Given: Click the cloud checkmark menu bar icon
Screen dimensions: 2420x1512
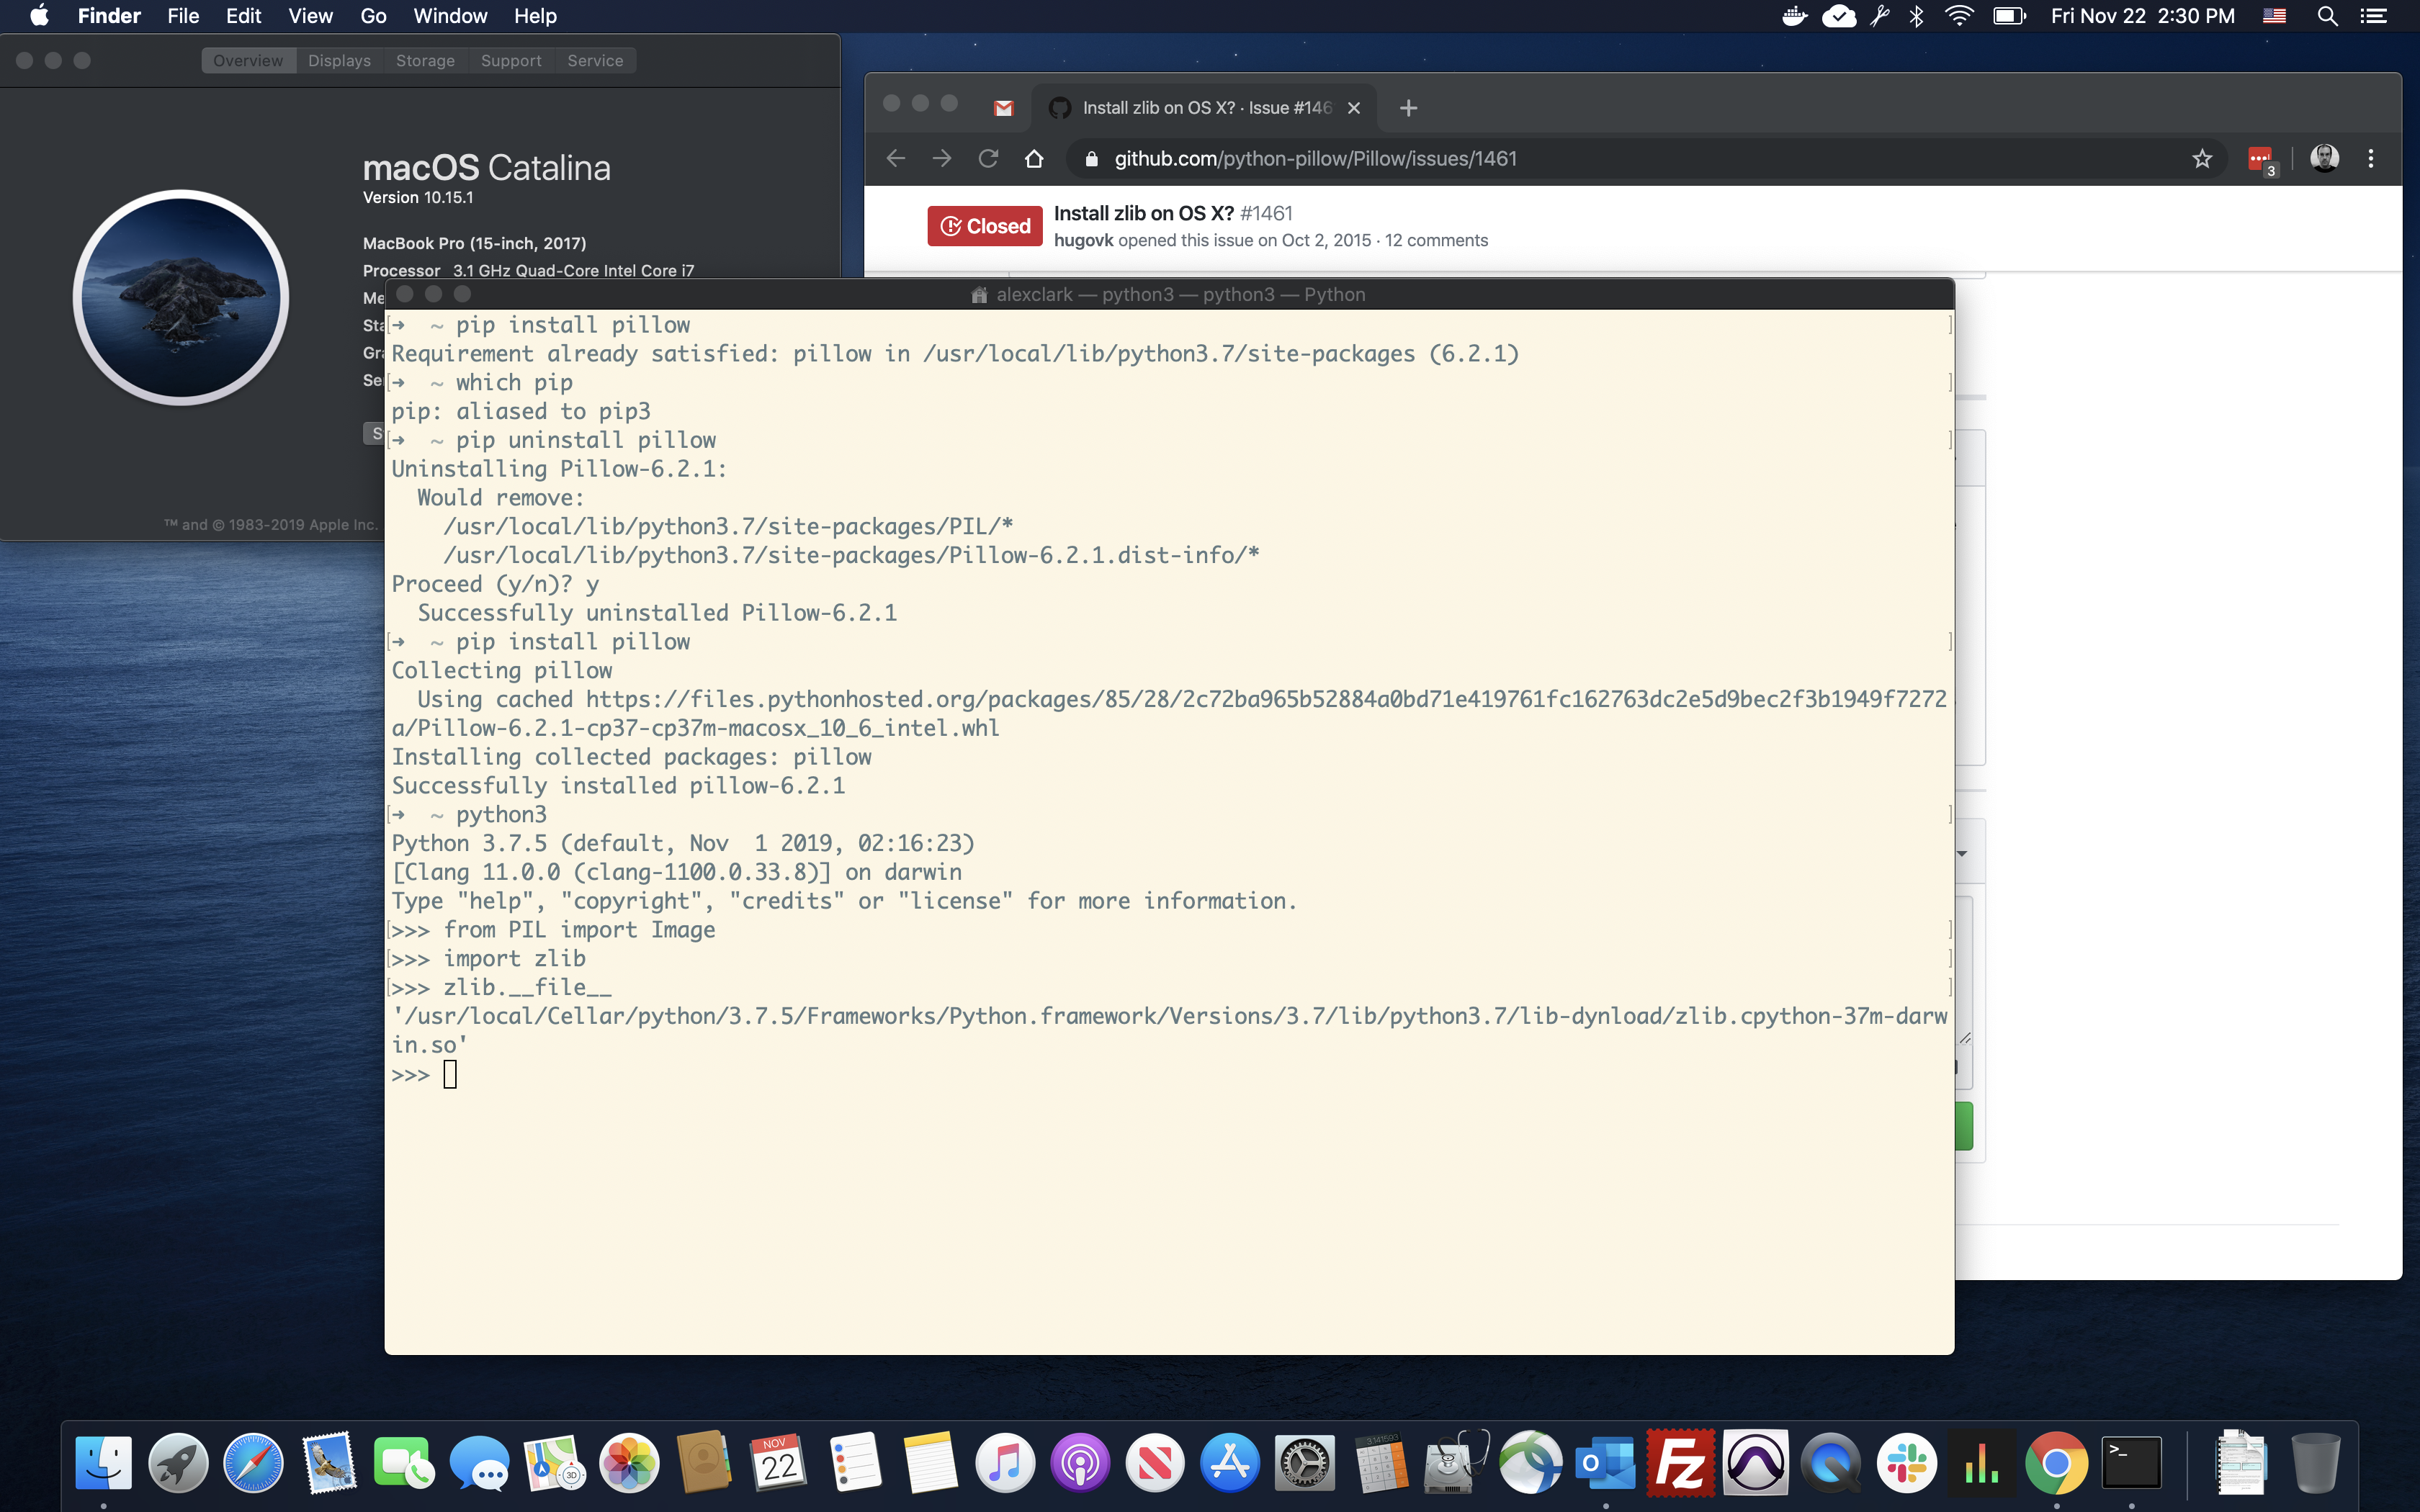Looking at the screenshot, I should (x=1838, y=16).
